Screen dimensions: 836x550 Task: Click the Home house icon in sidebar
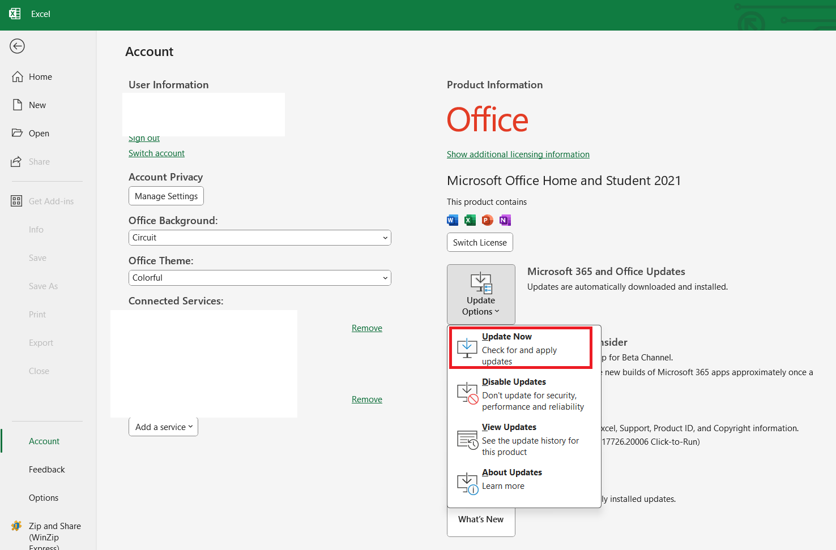[18, 76]
